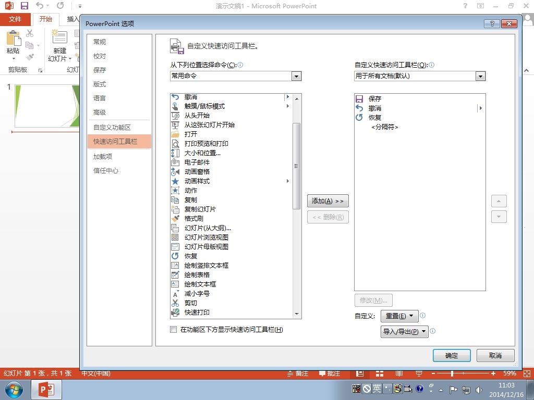Select the 打印预览和打印 icon
Viewport: 534px width, 400px height.
[x=175, y=144]
